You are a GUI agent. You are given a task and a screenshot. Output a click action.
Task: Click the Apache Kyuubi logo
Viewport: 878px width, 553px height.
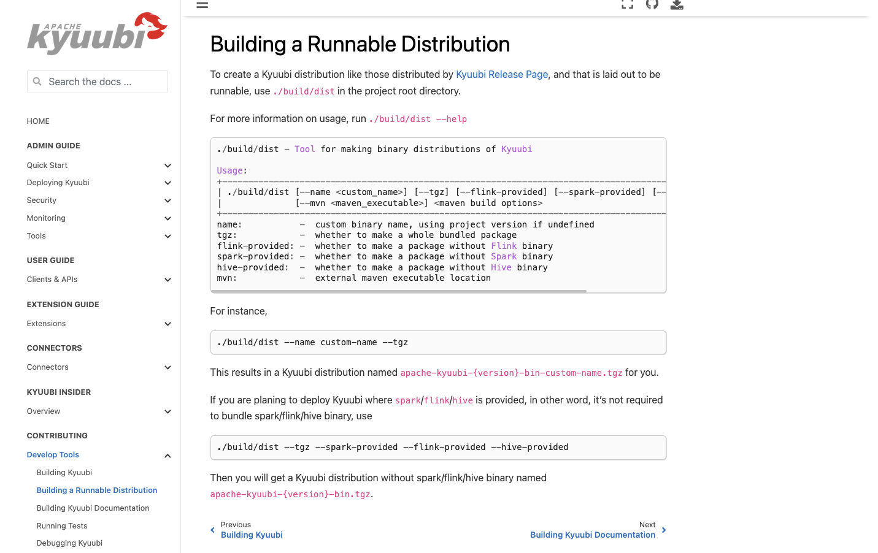pyautogui.click(x=97, y=34)
